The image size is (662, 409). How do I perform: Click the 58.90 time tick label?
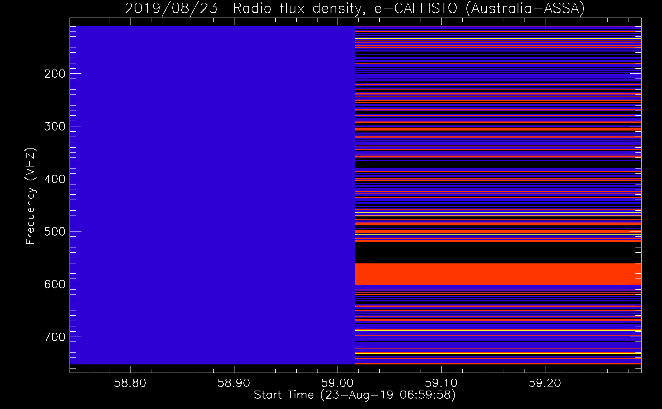coord(234,383)
